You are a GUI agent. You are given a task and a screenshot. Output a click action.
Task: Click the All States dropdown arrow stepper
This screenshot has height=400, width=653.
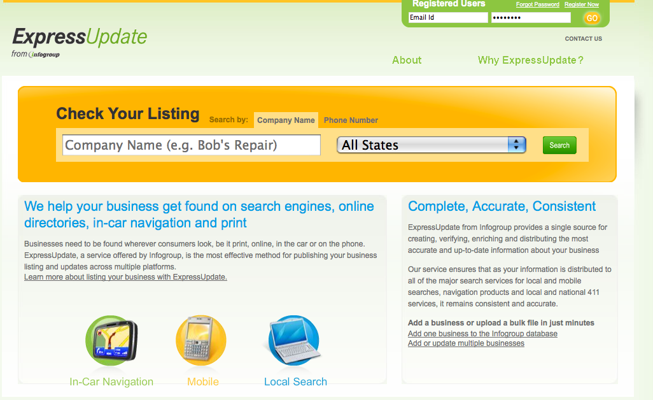516,145
